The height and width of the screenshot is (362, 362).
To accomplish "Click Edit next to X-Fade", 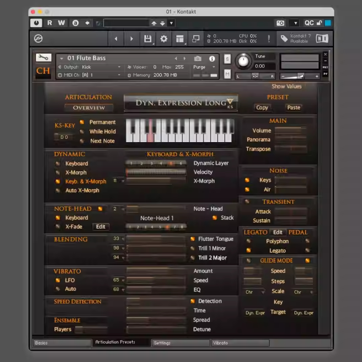I will tap(101, 226).
